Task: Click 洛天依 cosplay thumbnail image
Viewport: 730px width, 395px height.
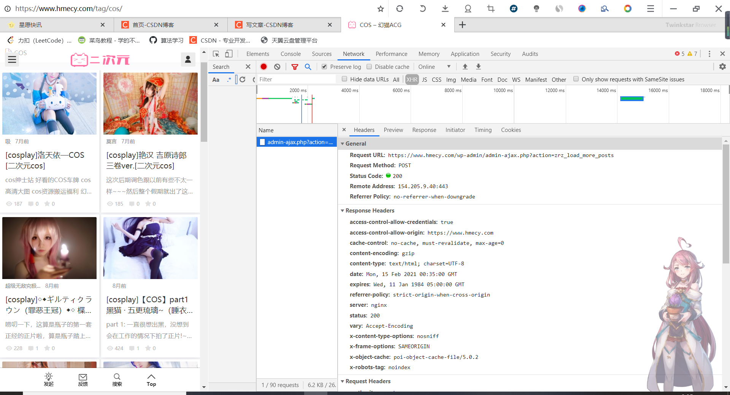Action: point(49,103)
